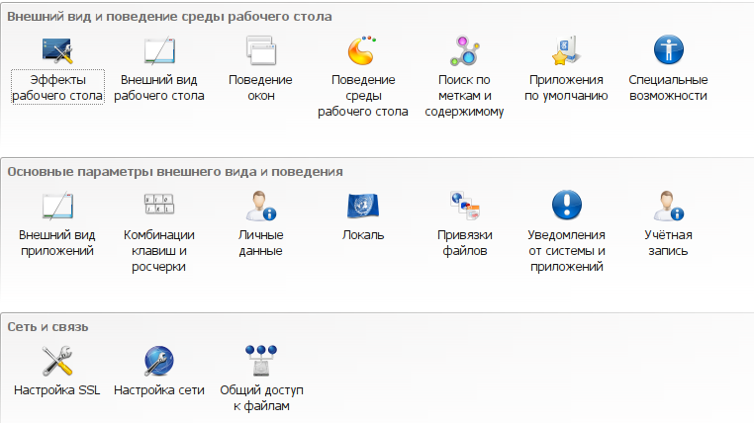
Task: Select Поведение среды рабочего стола icon
Action: coord(362,50)
